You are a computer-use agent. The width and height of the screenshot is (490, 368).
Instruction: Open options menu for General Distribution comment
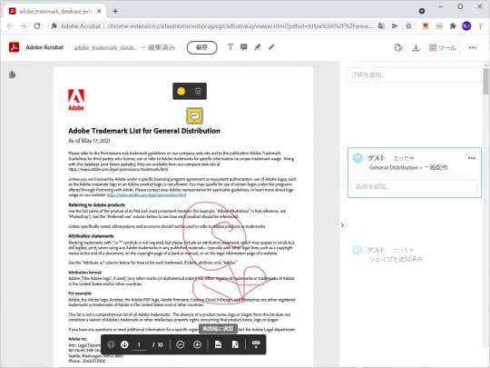coord(472,158)
